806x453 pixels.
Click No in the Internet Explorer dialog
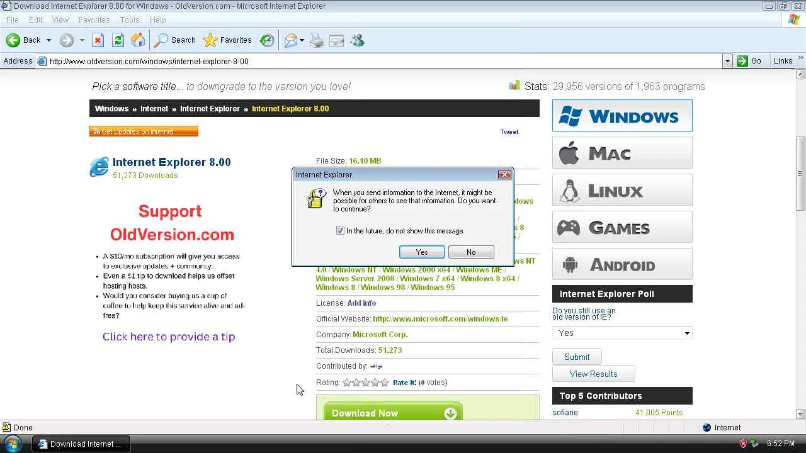(x=471, y=252)
